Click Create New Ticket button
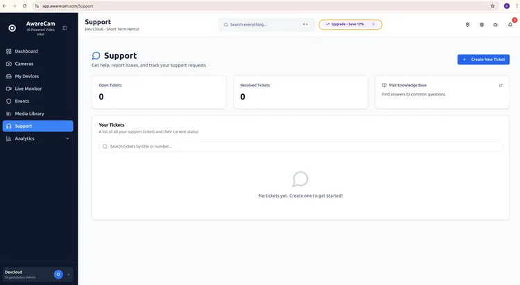520x285 pixels. pos(483,59)
